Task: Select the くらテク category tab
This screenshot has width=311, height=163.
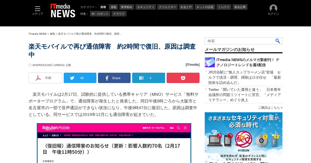Action: (x=224, y=7)
